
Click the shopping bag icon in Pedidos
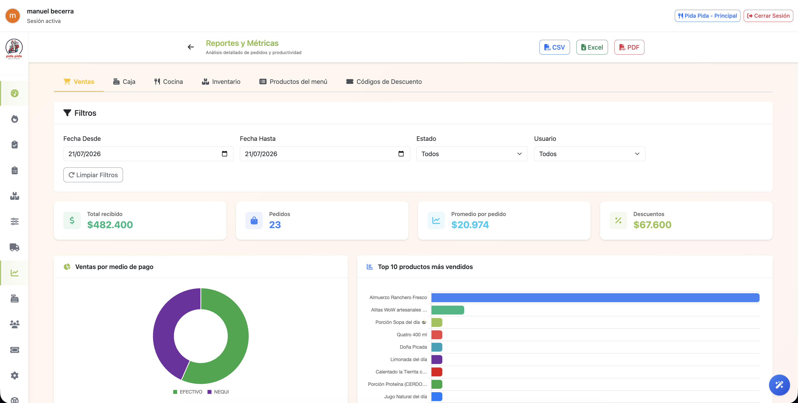click(254, 220)
